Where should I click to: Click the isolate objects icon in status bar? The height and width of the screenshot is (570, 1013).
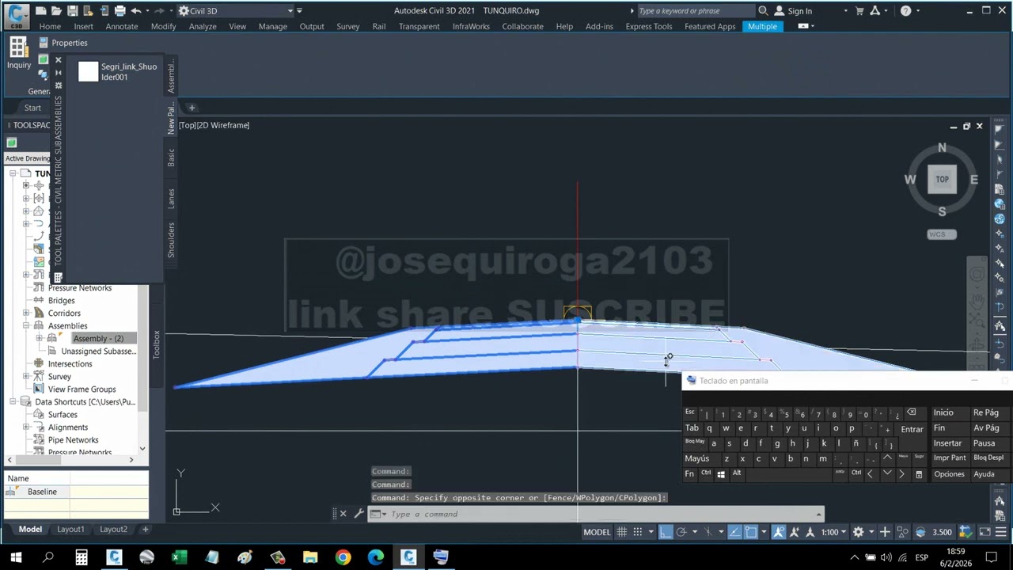click(x=902, y=532)
